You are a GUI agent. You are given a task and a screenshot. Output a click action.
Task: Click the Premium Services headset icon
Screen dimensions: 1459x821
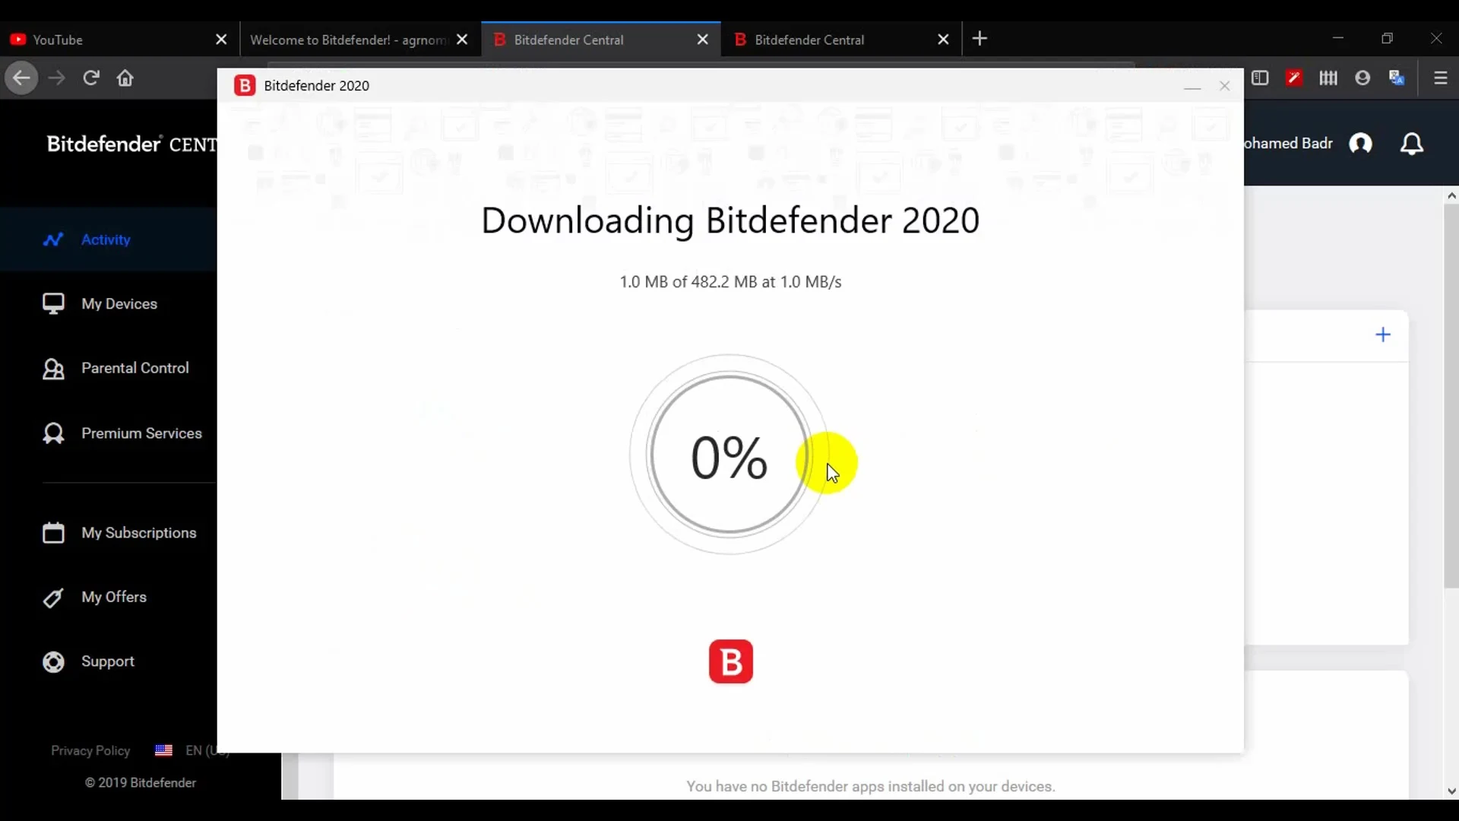pyautogui.click(x=53, y=433)
